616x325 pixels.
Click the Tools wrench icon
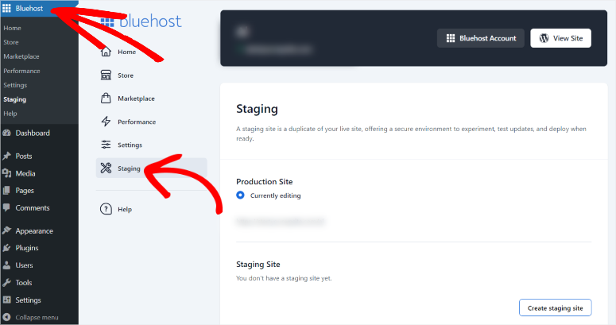click(6, 283)
